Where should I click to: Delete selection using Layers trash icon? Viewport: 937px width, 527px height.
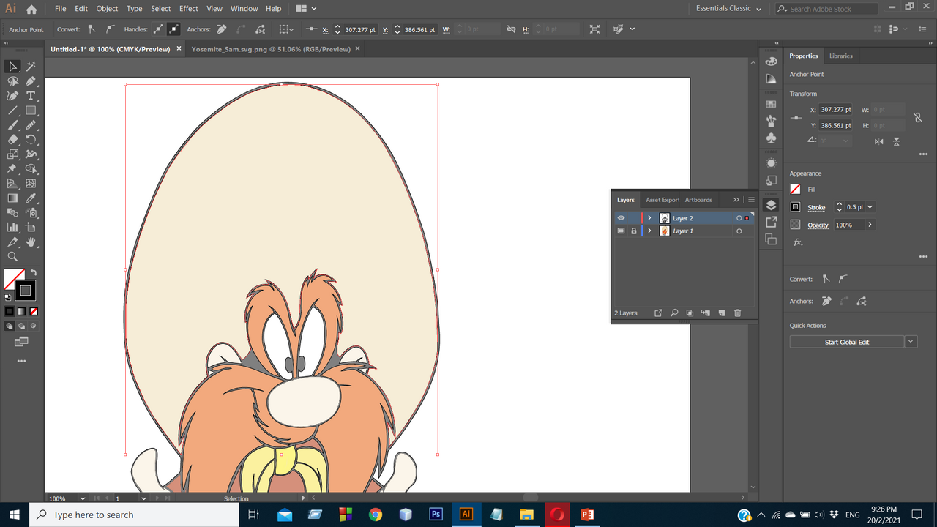click(737, 313)
